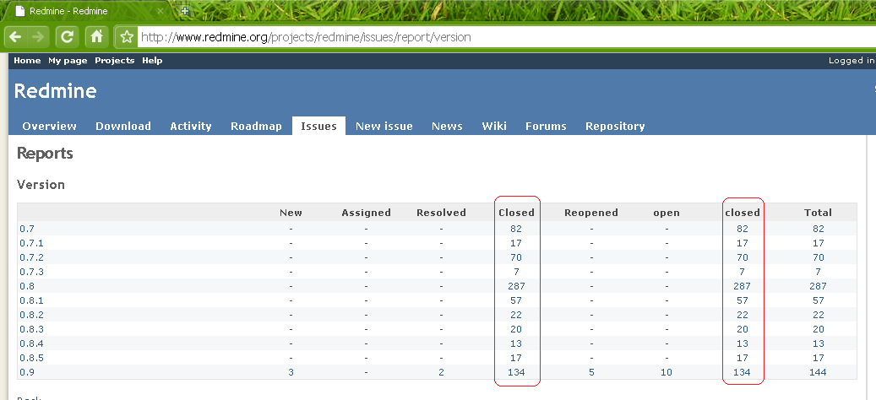Open version 0.8.3 link
The height and width of the screenshot is (400, 876).
(31, 329)
